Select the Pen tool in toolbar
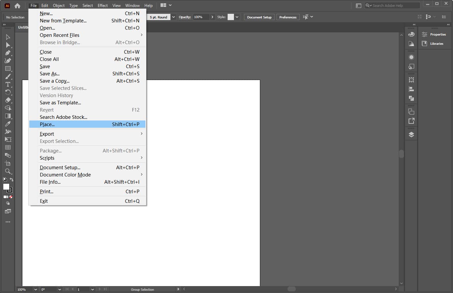Viewport: 453px width, 293px height. pos(8,53)
